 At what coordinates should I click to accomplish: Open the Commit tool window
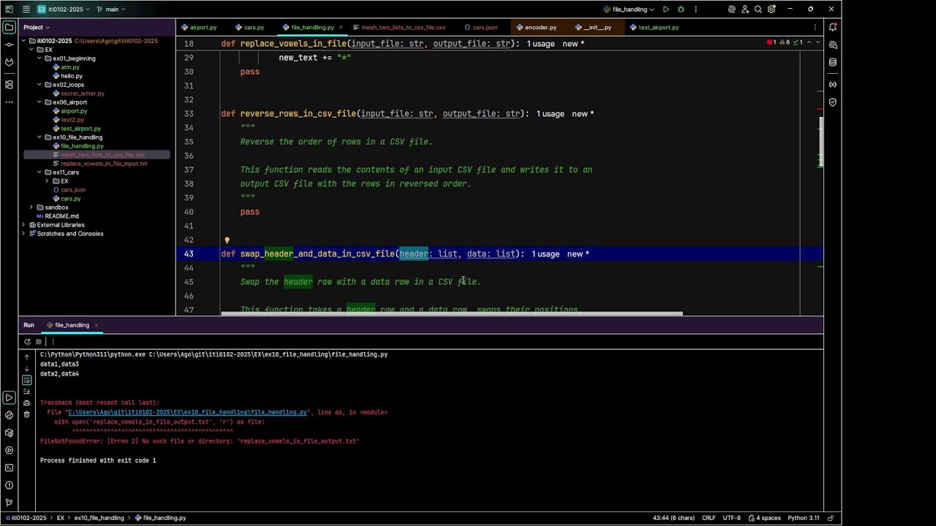click(9, 45)
